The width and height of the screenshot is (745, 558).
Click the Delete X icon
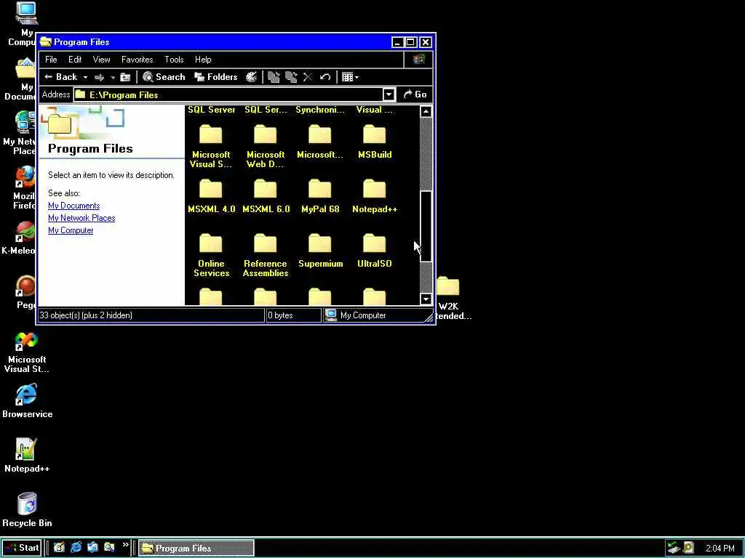coord(308,77)
